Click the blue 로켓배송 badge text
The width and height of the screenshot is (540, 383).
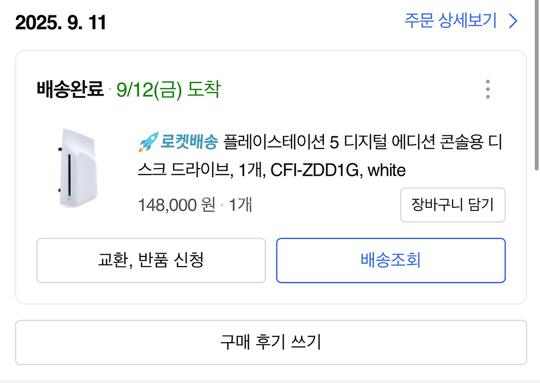189,142
